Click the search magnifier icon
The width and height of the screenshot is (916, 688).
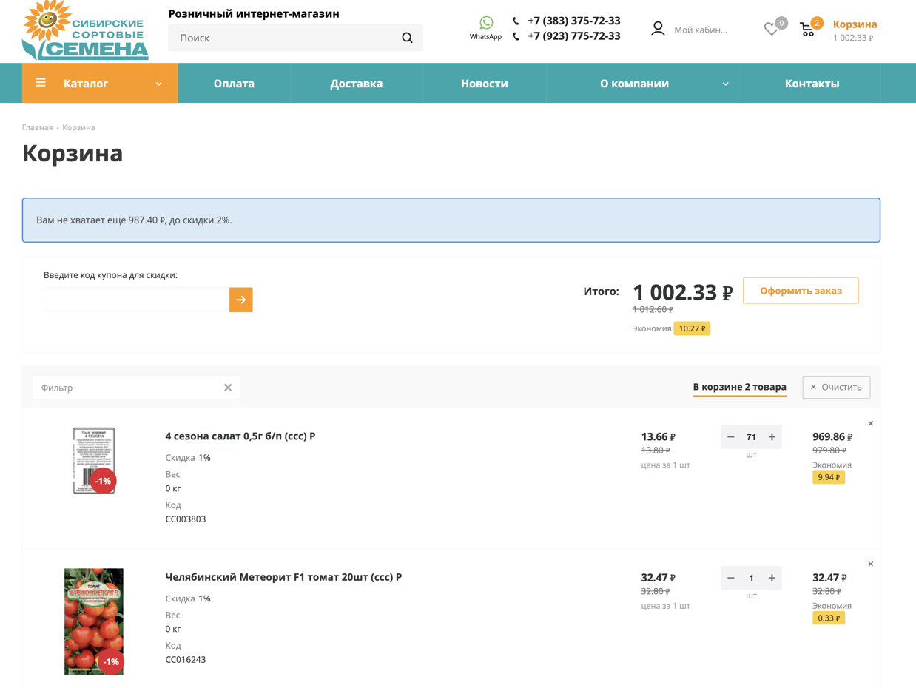point(407,38)
